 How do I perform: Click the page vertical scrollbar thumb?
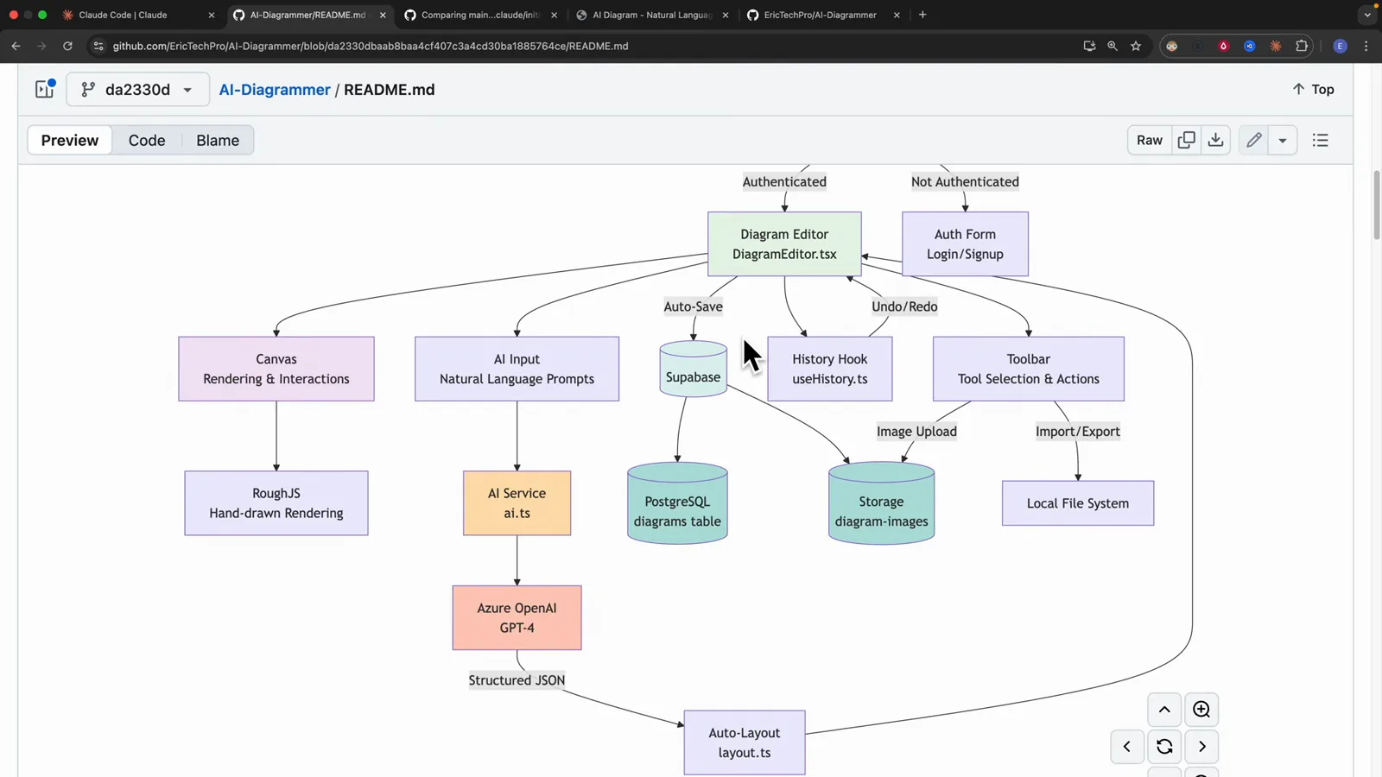click(x=1377, y=205)
